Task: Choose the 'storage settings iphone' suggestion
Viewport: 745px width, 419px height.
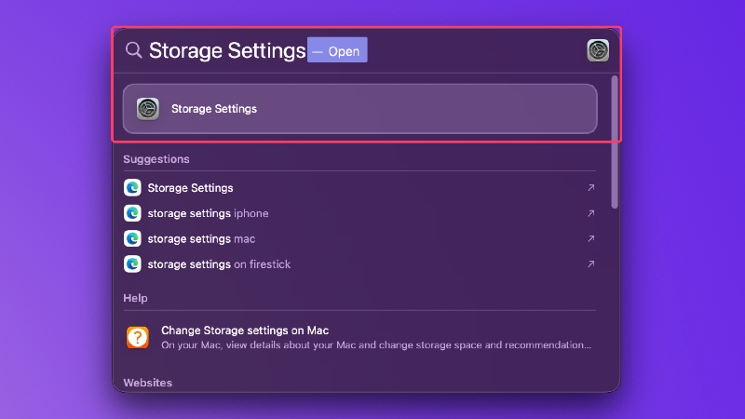Action: (359, 213)
